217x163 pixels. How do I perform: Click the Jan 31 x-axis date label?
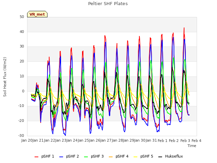point(151,141)
